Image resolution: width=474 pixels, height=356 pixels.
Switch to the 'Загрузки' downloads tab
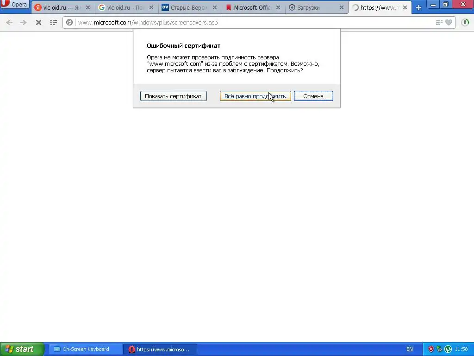317,7
